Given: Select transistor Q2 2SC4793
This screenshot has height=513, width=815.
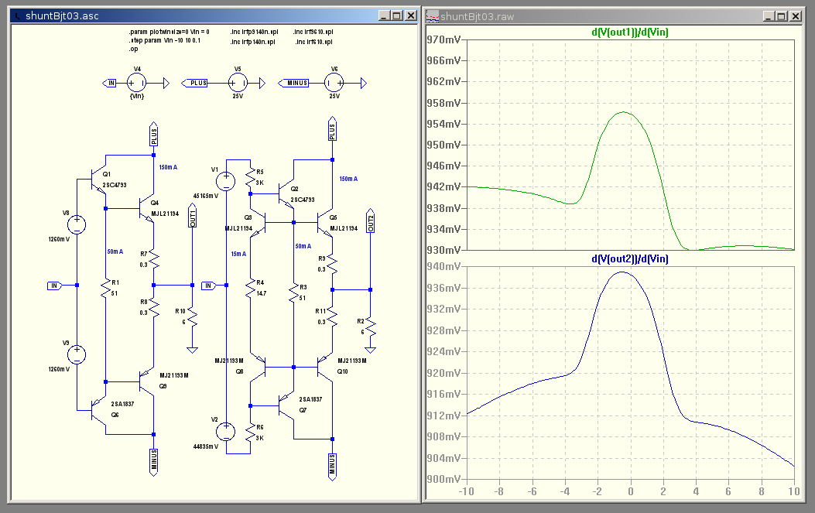Looking at the screenshot, I should point(286,194).
